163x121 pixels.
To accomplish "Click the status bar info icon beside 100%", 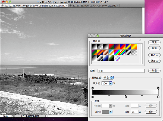I will pos(13,116).
